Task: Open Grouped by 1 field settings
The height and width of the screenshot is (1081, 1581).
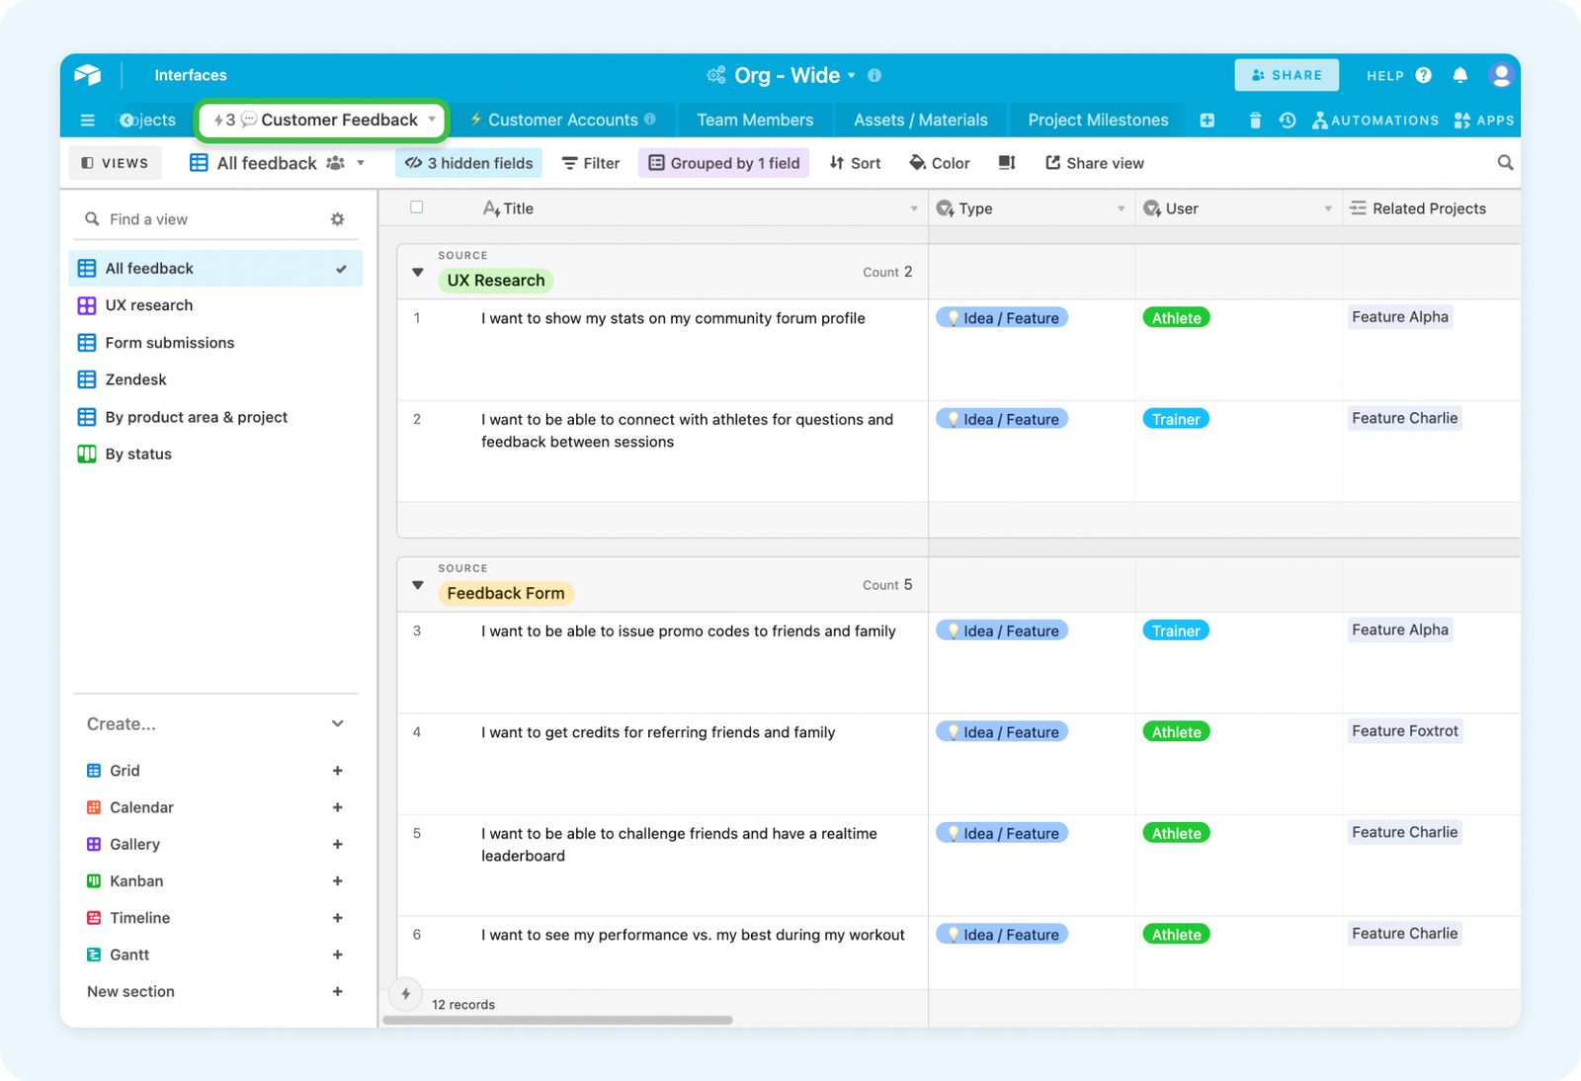Action: coord(723,163)
